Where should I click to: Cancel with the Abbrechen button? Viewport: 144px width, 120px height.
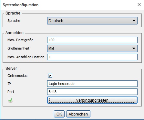[x=78, y=114]
